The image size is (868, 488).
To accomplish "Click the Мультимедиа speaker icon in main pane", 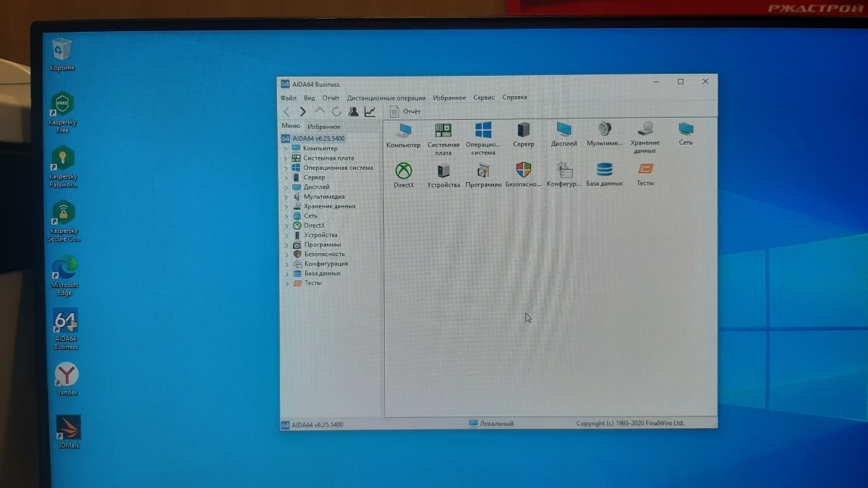I will (x=604, y=131).
